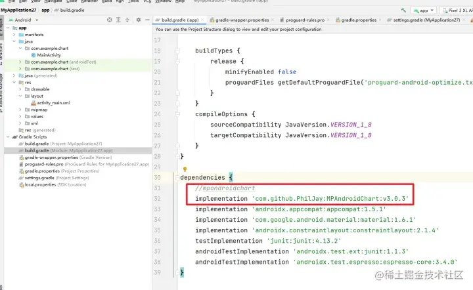This screenshot has height=290, width=473.
Task: Click the app breadcrumb segment
Action: click(45, 10)
